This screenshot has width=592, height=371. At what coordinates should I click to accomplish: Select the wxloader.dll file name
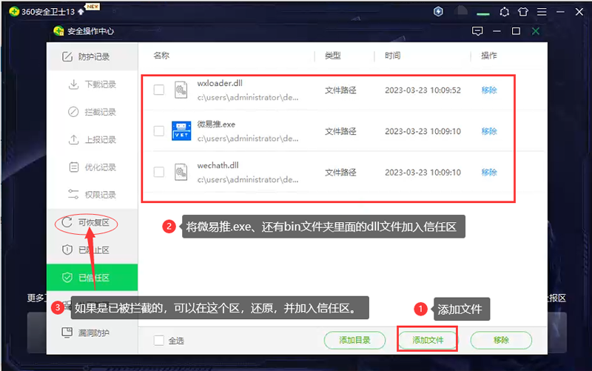[220, 83]
